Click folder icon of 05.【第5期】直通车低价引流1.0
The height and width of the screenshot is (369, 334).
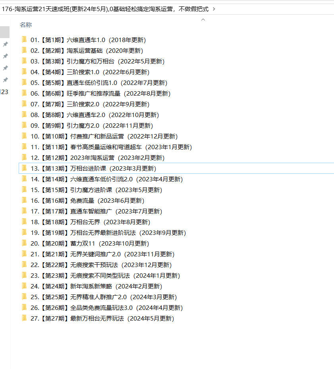[x=24, y=83]
